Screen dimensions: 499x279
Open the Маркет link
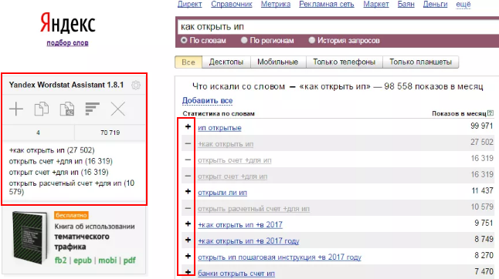point(376,4)
